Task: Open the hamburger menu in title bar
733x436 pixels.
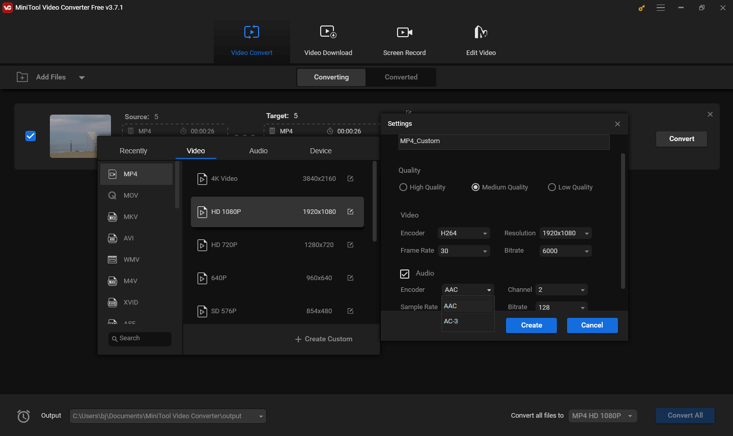Action: (661, 8)
